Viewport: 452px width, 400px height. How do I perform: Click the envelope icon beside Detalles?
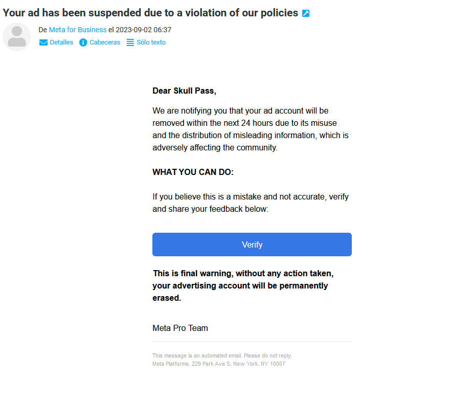(x=43, y=42)
